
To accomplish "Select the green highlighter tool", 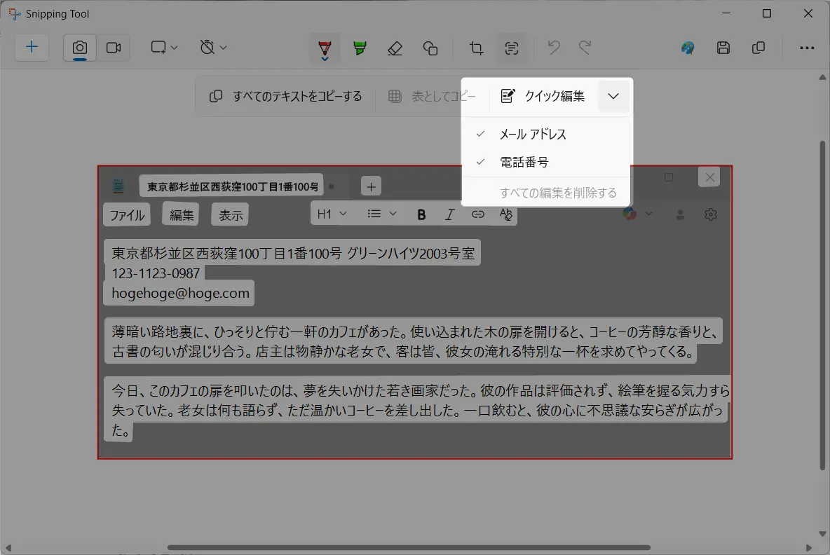I will [x=360, y=48].
